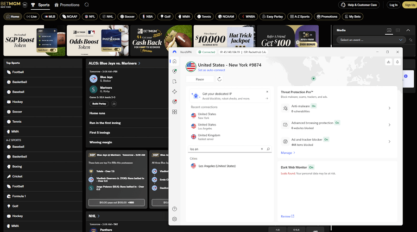This screenshot has height=232, width=417.
Task: Open Run in the first inning market
Action: [x=105, y=123]
